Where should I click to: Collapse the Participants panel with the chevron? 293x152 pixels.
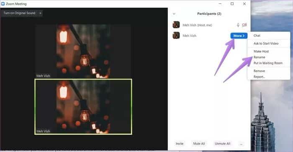point(174,14)
